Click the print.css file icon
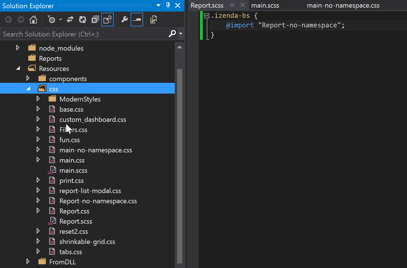This screenshot has height=268, width=407. [x=52, y=180]
